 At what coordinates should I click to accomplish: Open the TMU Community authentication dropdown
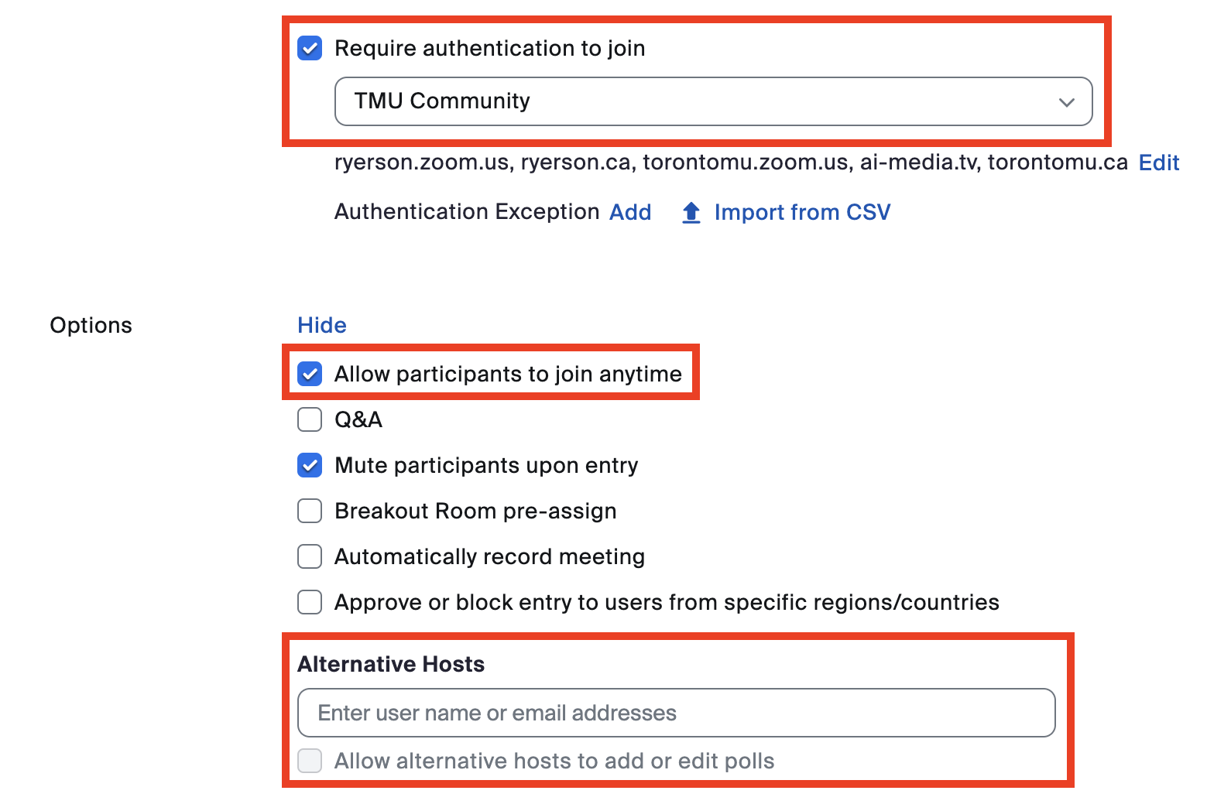tap(712, 101)
